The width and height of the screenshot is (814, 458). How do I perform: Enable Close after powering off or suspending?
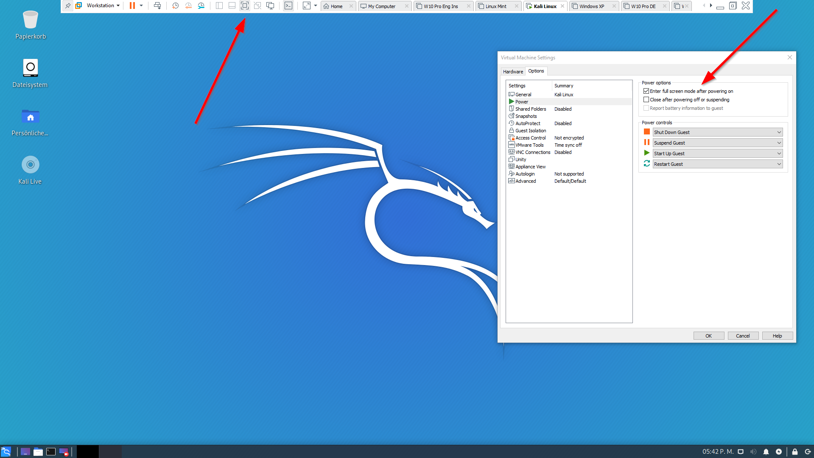(646, 100)
